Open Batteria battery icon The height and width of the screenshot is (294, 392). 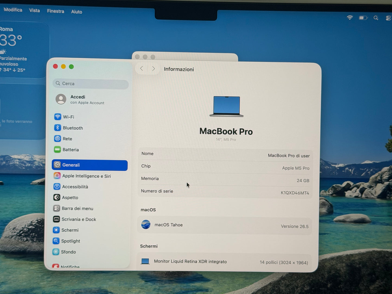[57, 149]
